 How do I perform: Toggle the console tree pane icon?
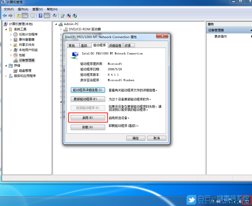25,15
